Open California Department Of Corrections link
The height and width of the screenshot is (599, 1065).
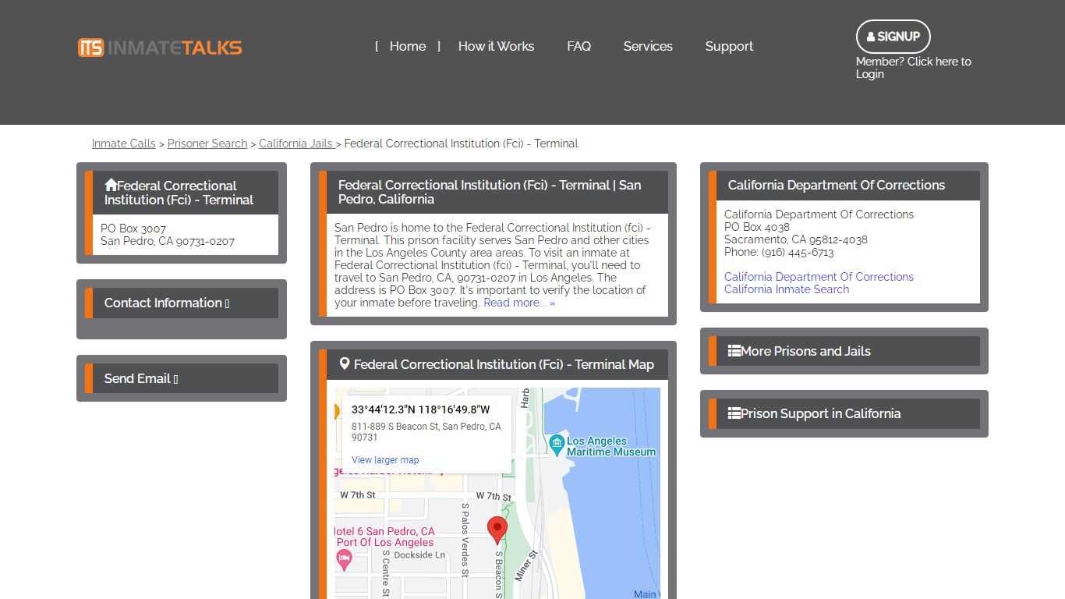[x=819, y=277]
